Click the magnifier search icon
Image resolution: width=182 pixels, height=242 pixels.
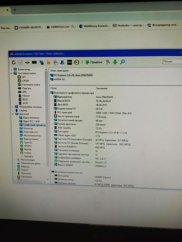pos(122,62)
